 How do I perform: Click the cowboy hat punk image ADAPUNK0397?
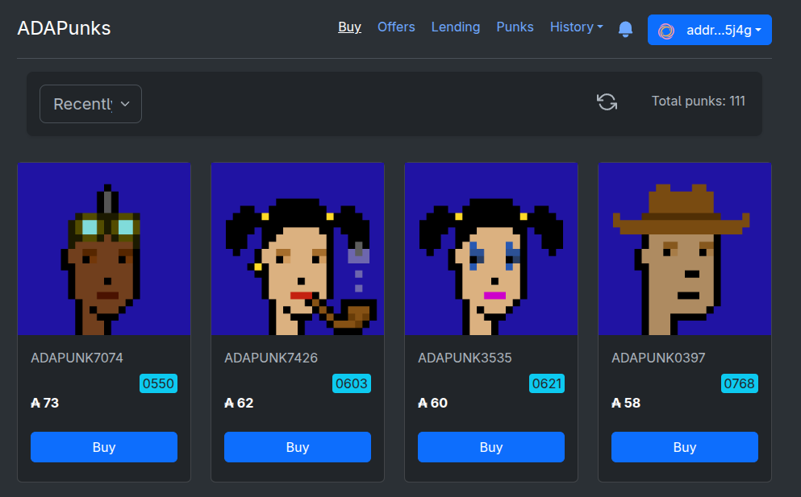(x=684, y=248)
